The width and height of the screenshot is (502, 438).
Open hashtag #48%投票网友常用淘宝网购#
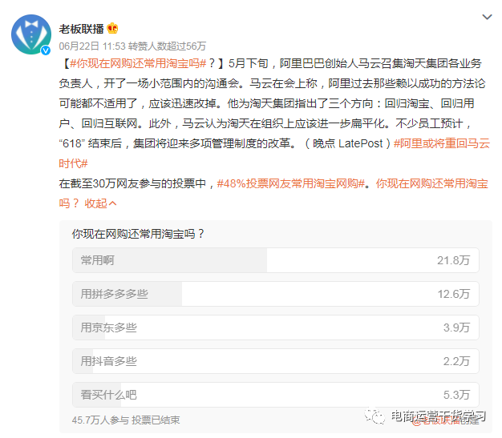[x=291, y=183]
